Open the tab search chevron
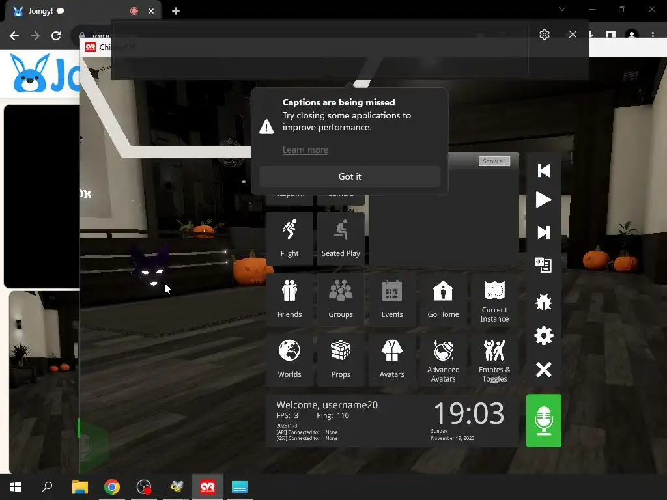 (x=562, y=9)
